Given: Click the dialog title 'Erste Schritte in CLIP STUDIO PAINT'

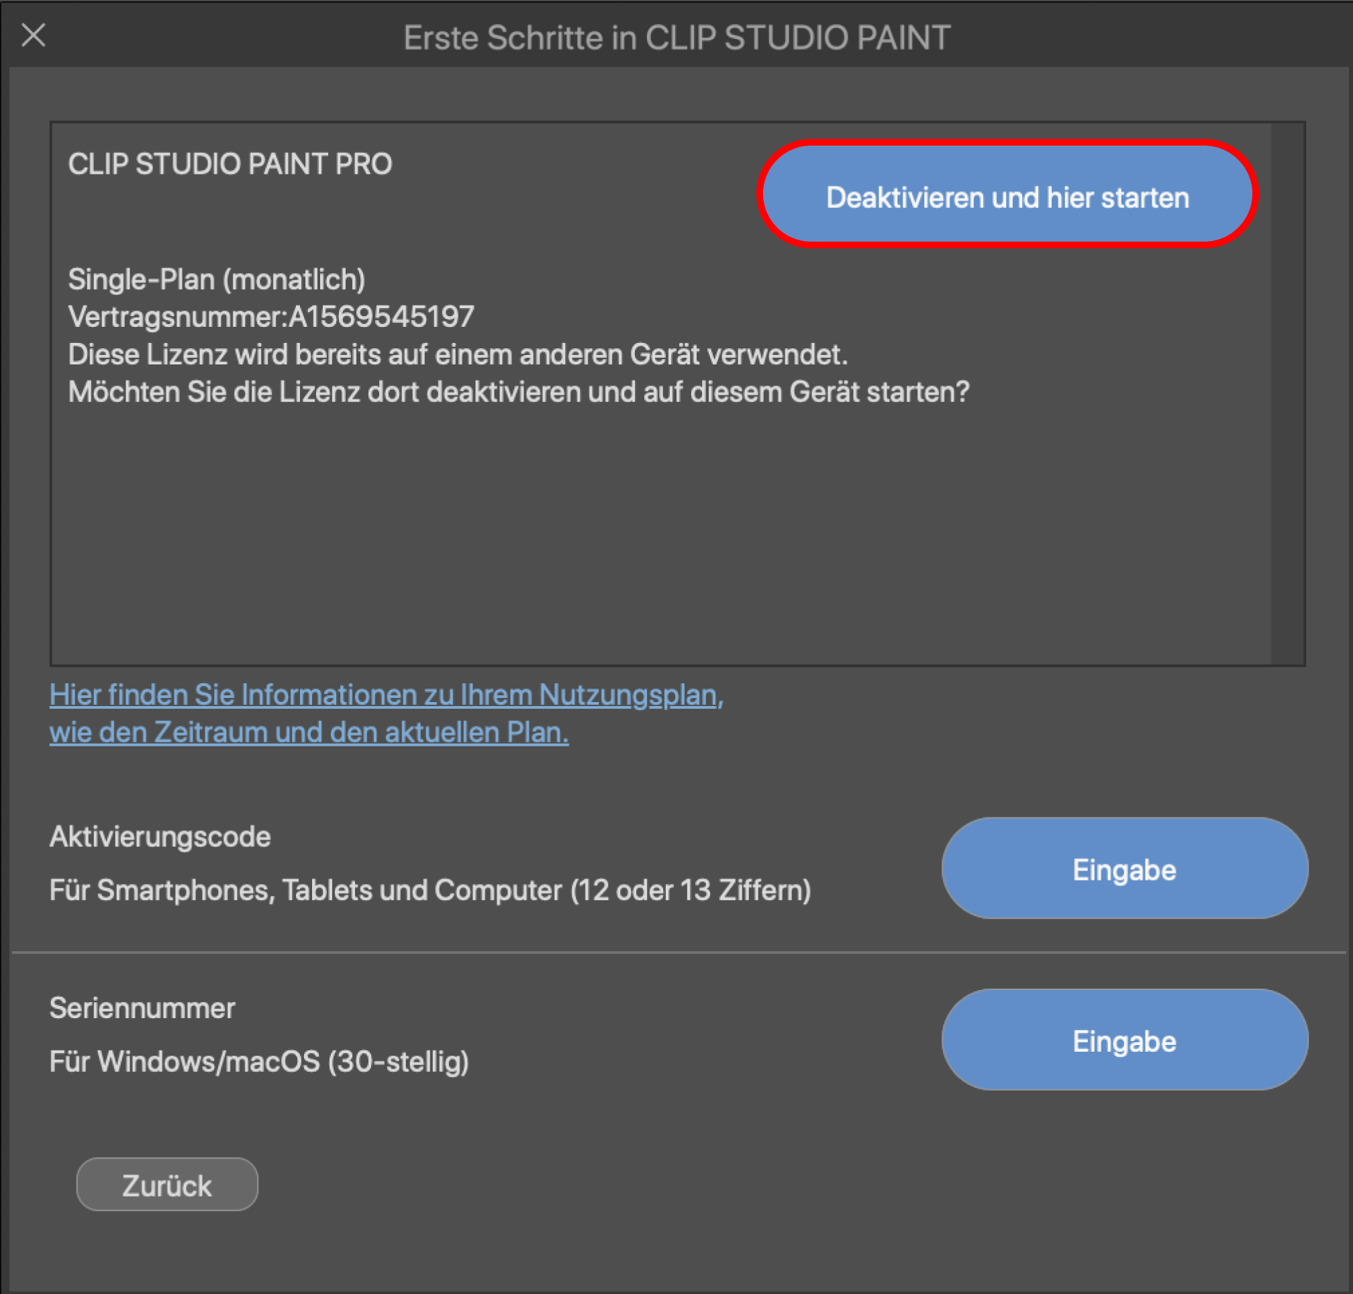Looking at the screenshot, I should pyautogui.click(x=676, y=38).
